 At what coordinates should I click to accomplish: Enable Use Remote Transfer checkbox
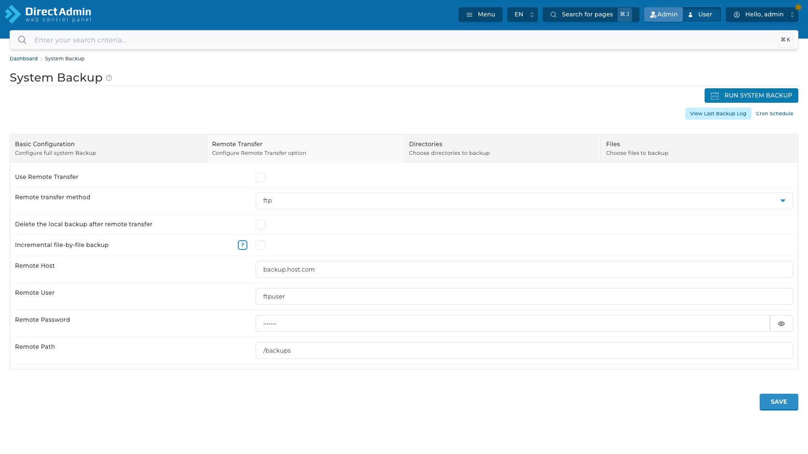pyautogui.click(x=260, y=178)
